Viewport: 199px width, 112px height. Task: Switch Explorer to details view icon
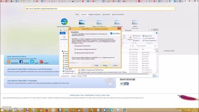coord(154,76)
